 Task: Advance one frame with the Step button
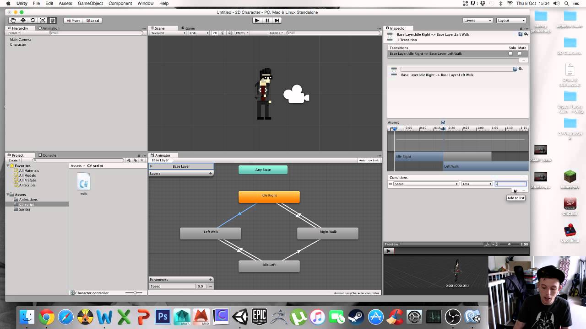click(x=277, y=21)
